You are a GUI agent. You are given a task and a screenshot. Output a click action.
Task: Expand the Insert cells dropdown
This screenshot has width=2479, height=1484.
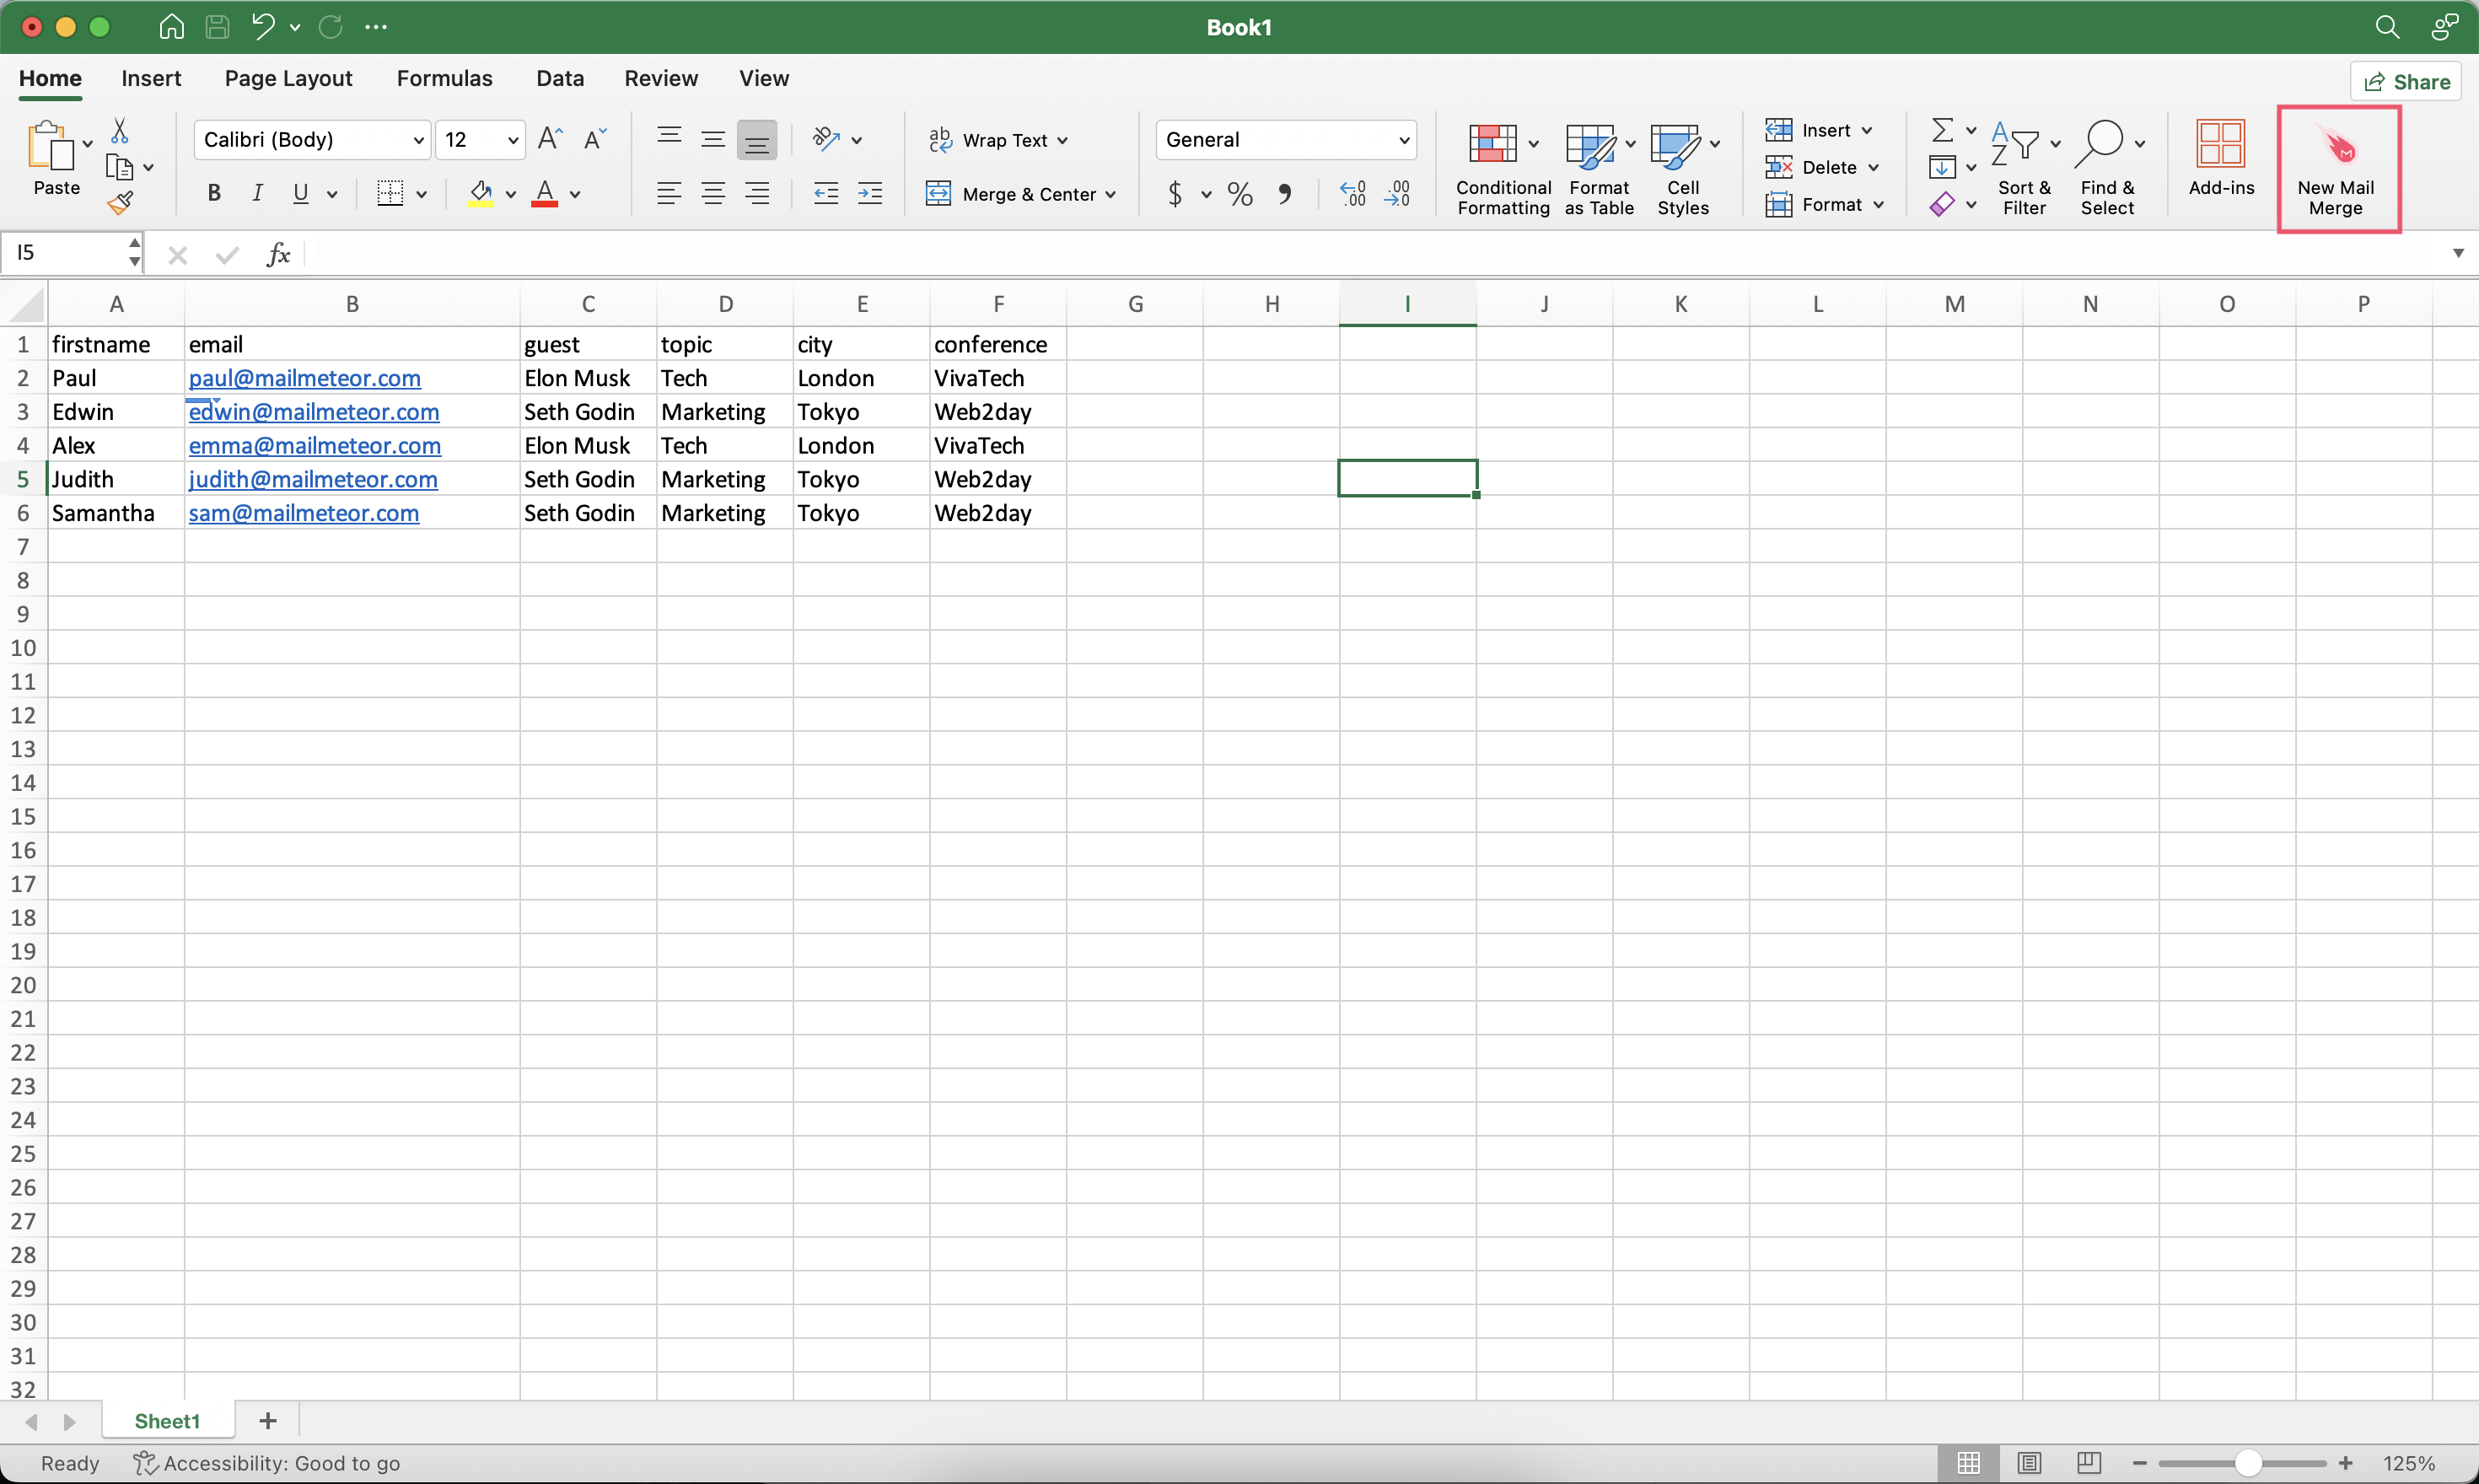(x=1867, y=130)
